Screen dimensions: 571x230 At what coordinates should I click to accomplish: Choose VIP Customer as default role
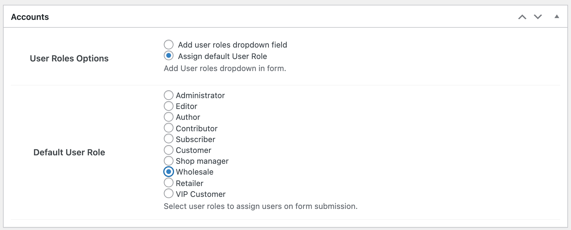169,194
